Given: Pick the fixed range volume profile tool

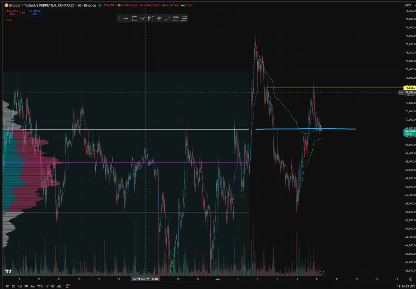Looking at the screenshot, I should pos(151,18).
